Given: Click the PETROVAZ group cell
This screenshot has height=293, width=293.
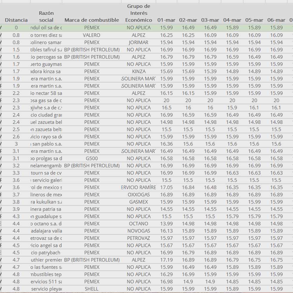Looking at the screenshot, I should coord(139,238).
